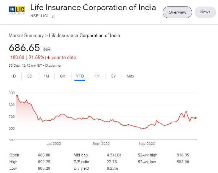This screenshot has width=218, height=173.
Task: Select the Max time range
Action: (130, 76)
